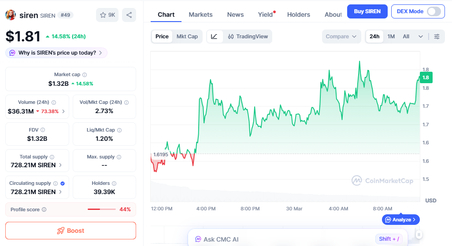Screen dimensions: 452x246
Task: Expand Circulating supply details chevron
Action: (x=60, y=192)
